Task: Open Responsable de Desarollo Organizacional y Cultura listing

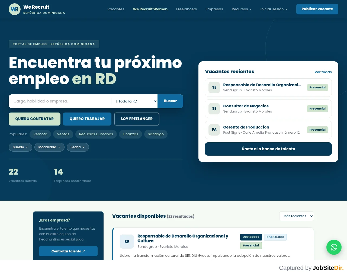Action: tap(183, 238)
